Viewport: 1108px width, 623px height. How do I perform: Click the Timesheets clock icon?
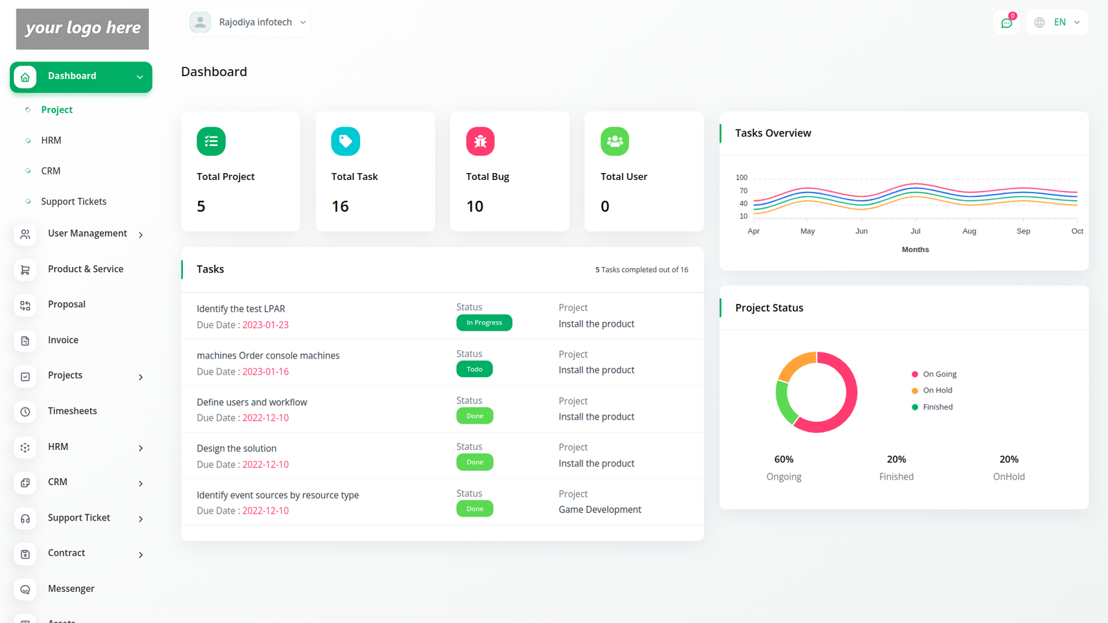(26, 412)
